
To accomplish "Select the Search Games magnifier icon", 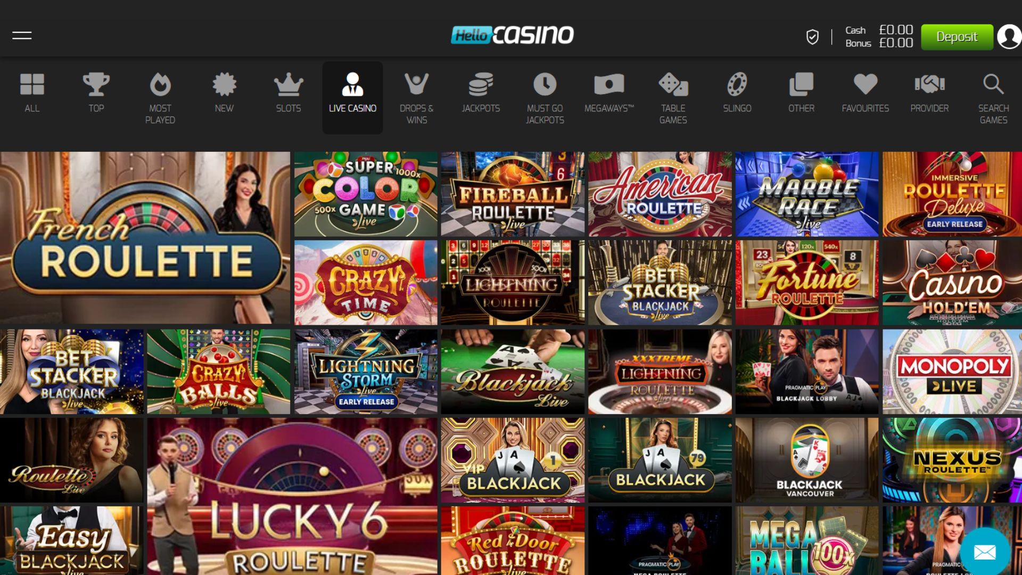I will [993, 84].
